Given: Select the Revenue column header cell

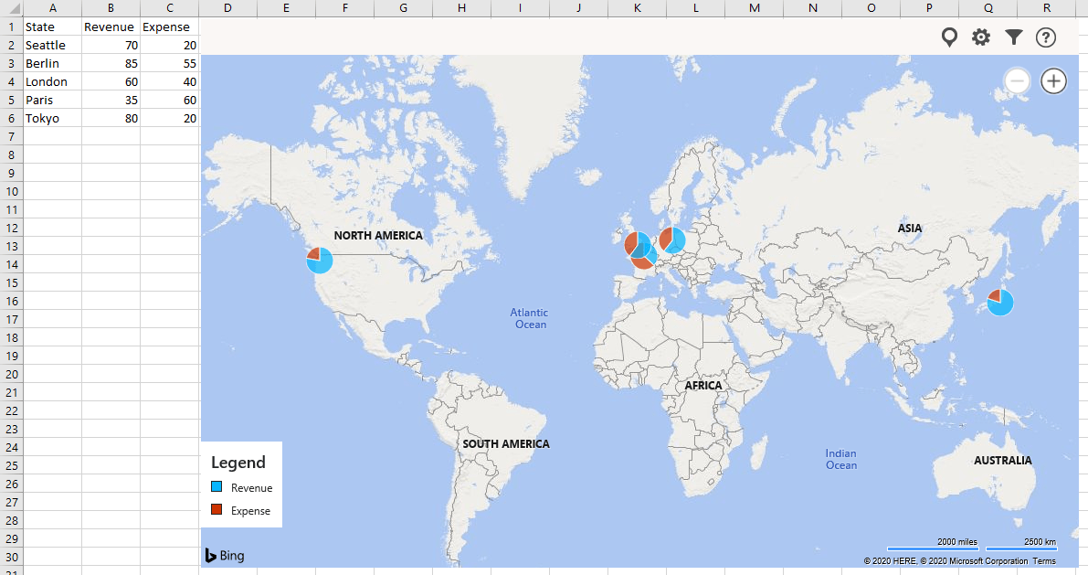Looking at the screenshot, I should tap(110, 27).
